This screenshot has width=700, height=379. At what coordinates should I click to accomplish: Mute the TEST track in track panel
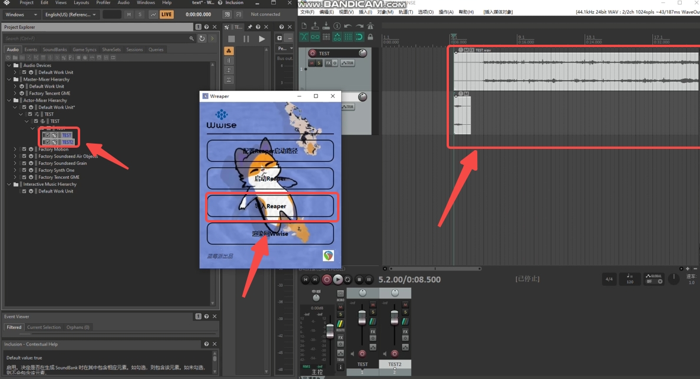pyautogui.click(x=312, y=63)
